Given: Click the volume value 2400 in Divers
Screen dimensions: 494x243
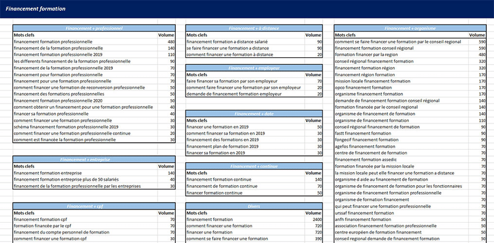Looking at the screenshot, I should 316,220.
